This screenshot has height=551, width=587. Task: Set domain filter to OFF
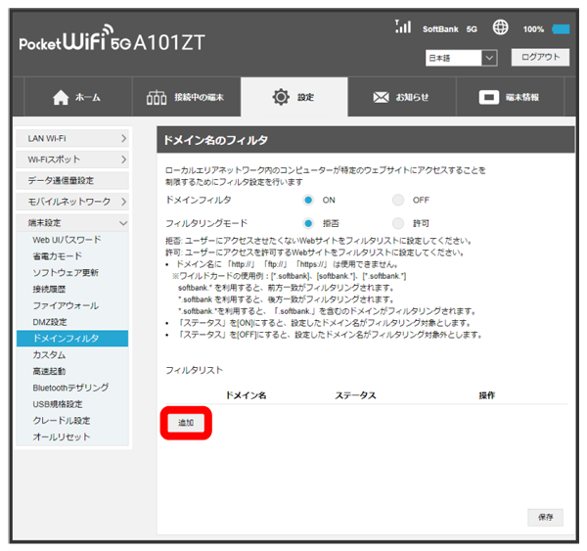click(x=398, y=200)
